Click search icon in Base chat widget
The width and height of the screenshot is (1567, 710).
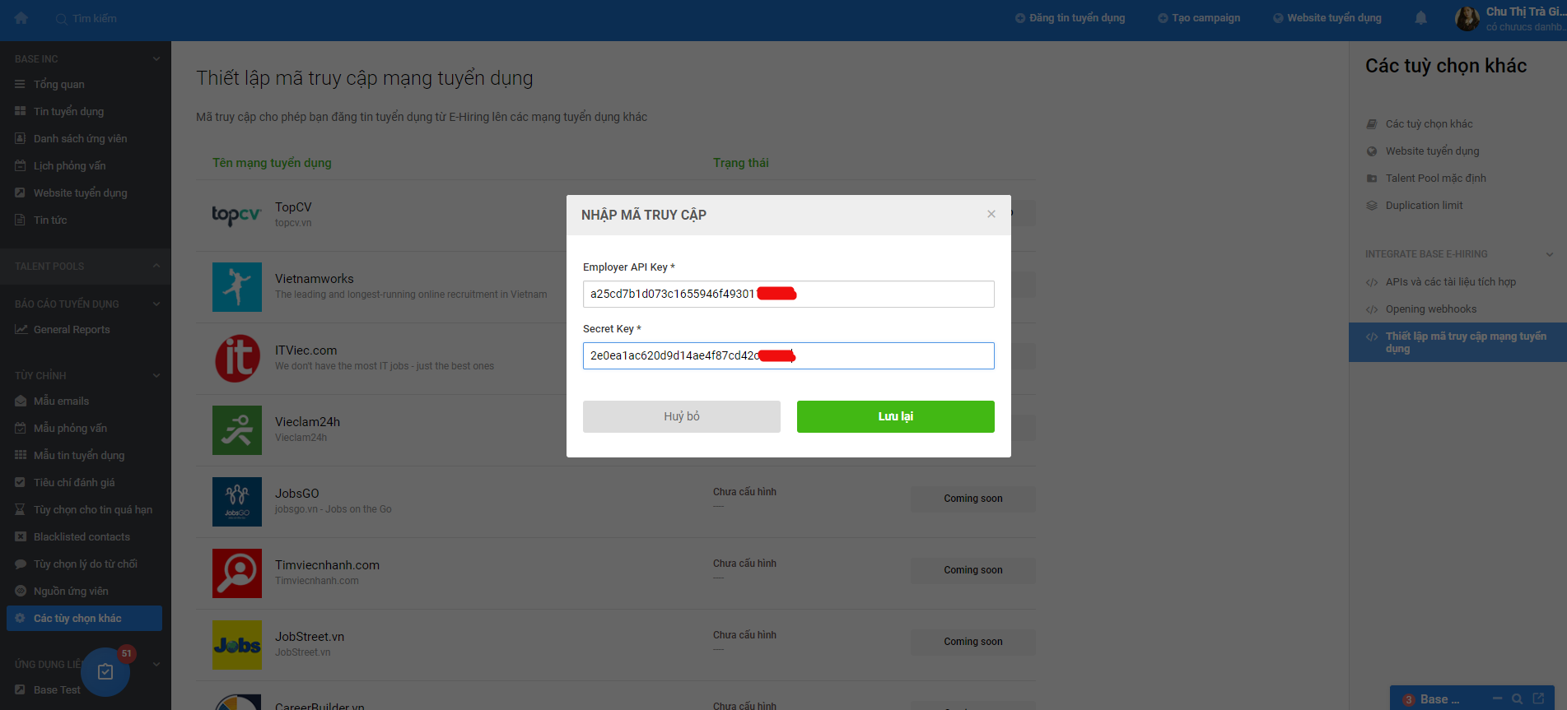[x=1517, y=698]
